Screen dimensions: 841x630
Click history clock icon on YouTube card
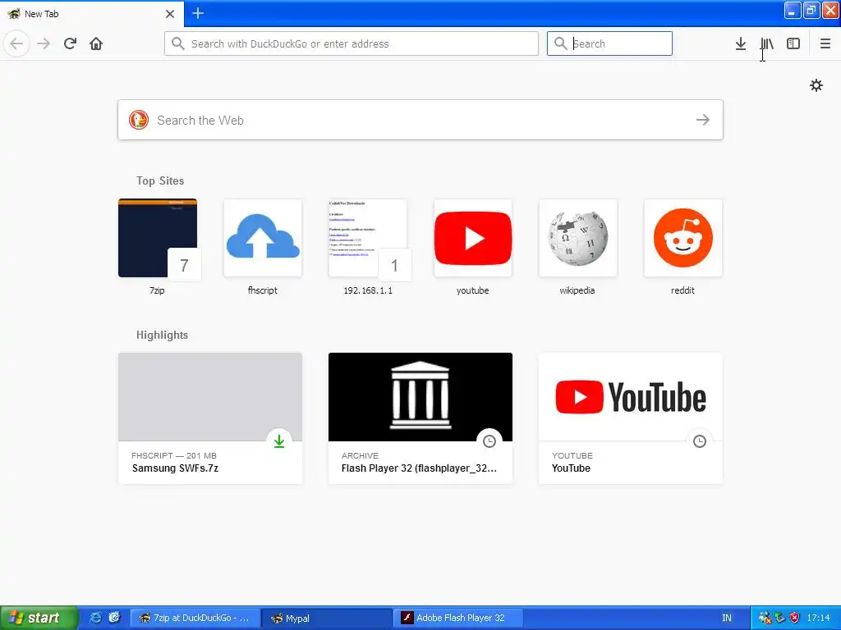(700, 441)
